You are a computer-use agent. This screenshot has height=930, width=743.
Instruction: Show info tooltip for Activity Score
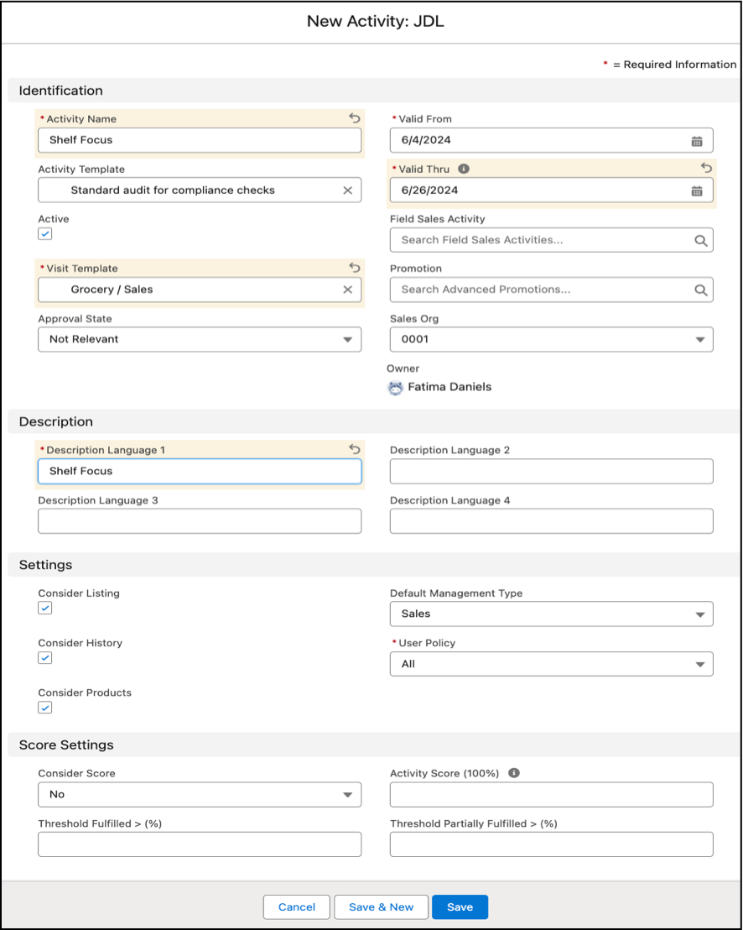(x=514, y=773)
